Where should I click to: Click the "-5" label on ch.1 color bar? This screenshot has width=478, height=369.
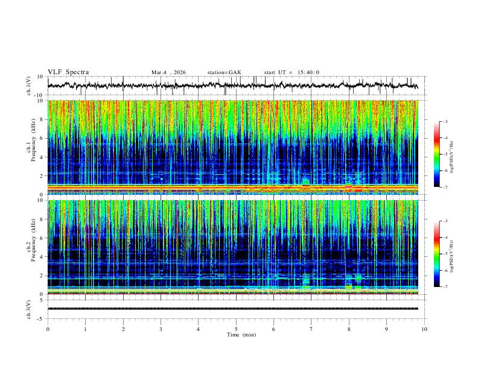(445, 154)
